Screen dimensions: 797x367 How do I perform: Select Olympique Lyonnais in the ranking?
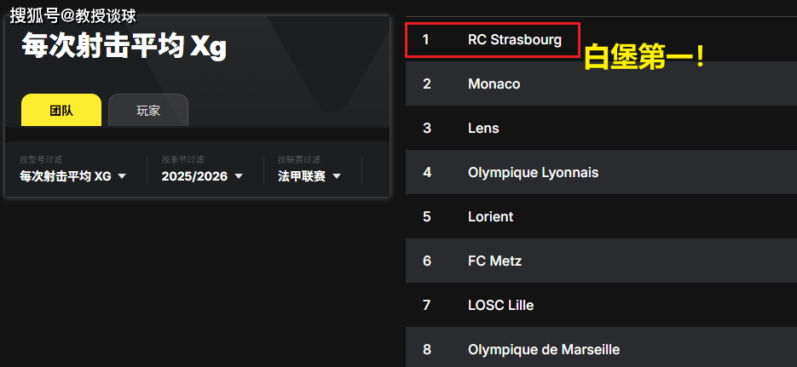click(533, 173)
